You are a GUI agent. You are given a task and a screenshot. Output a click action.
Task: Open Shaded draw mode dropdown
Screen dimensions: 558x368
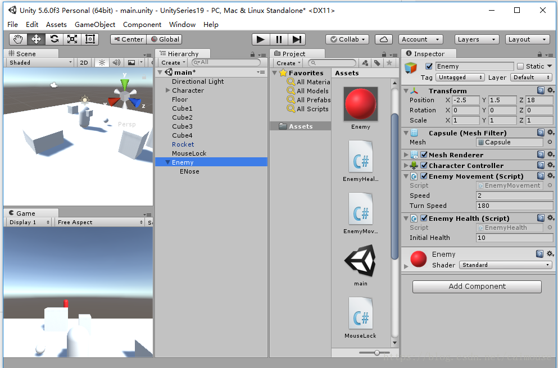40,62
